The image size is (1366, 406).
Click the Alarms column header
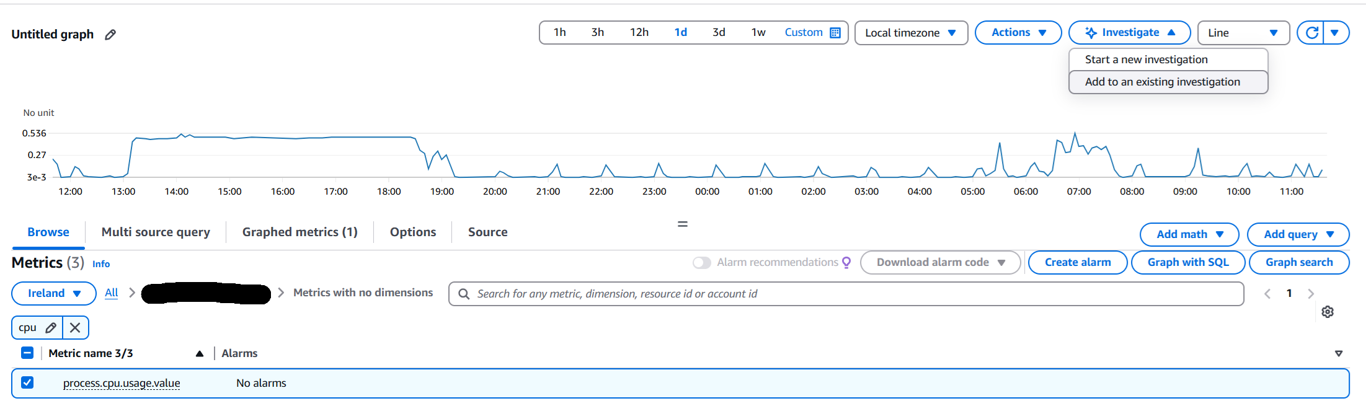[x=239, y=353]
